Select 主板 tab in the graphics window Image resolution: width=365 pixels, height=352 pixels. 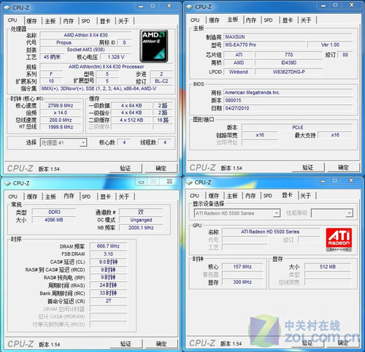[x=232, y=196]
